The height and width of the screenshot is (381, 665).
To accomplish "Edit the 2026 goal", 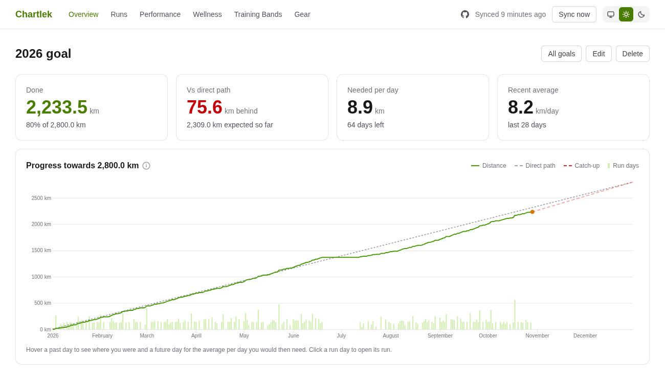I will point(598,54).
